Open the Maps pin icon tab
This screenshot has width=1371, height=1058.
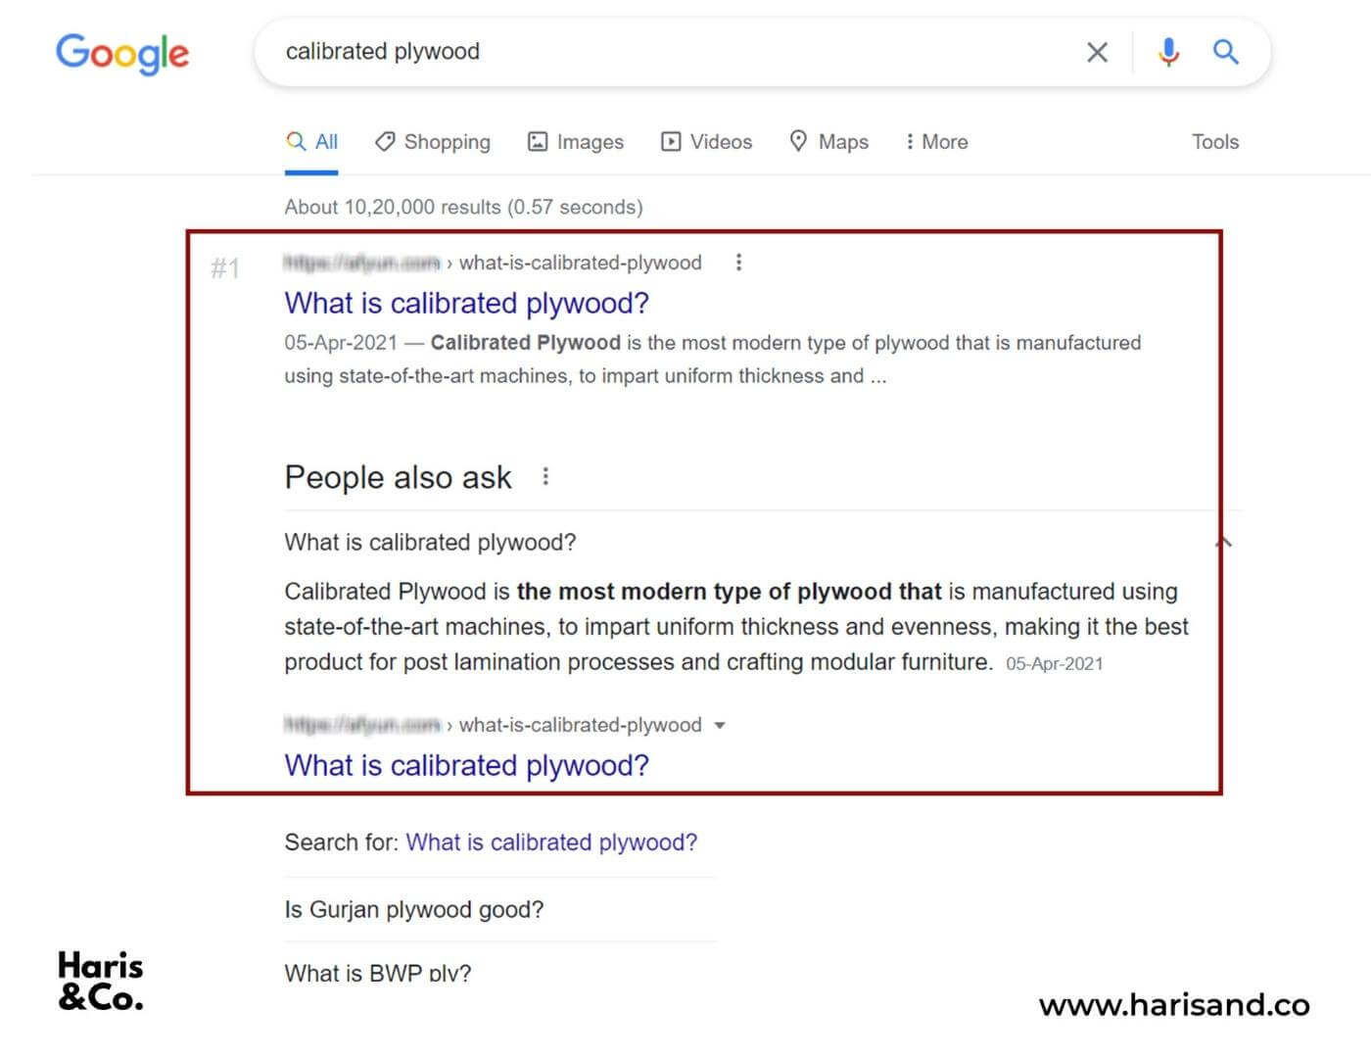pos(829,142)
